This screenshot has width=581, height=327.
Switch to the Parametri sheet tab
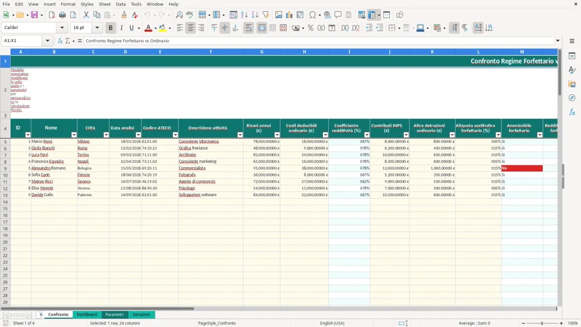115,314
